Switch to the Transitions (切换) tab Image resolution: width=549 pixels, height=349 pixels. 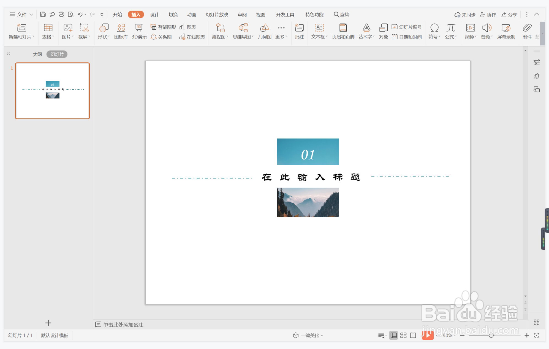tap(173, 15)
